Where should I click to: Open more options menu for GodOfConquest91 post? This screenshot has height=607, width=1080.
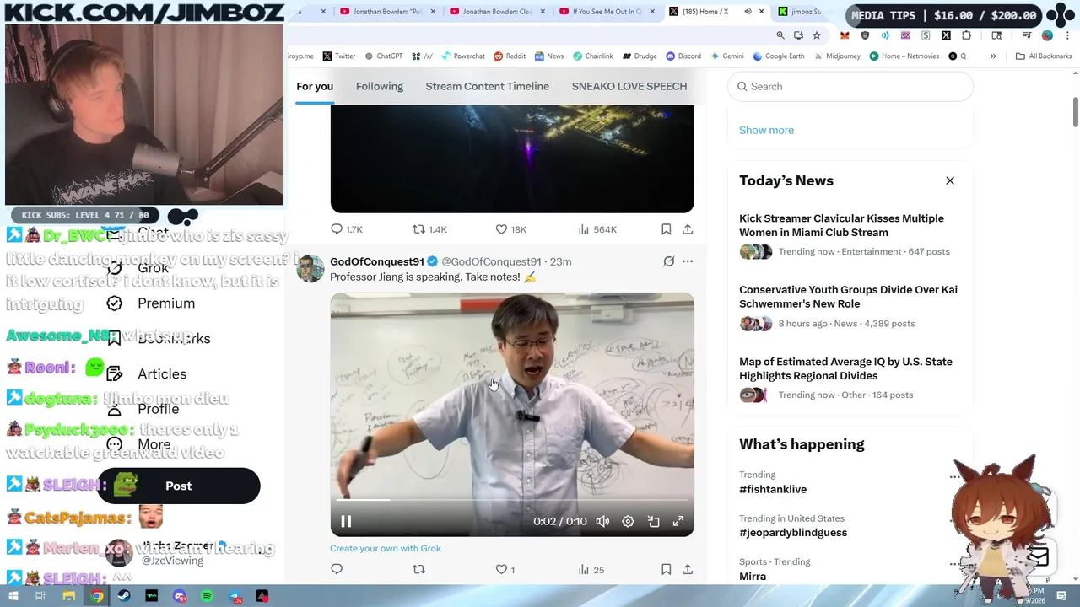point(688,261)
